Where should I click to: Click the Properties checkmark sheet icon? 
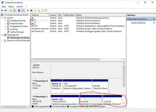(35, 10)
